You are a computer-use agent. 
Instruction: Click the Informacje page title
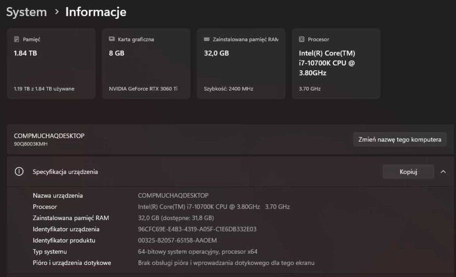click(96, 12)
